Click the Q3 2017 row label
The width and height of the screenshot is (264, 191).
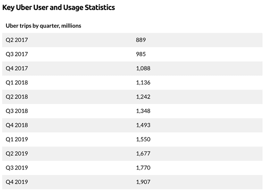(17, 54)
